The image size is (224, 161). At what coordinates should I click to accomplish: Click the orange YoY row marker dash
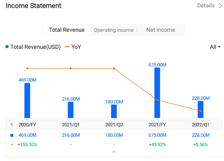12,145
